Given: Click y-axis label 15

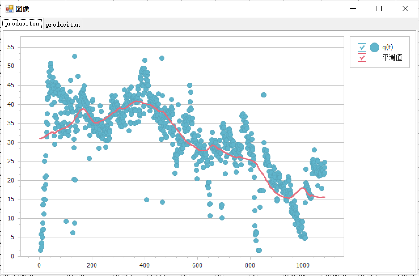Looking at the screenshot, I should point(10,199).
